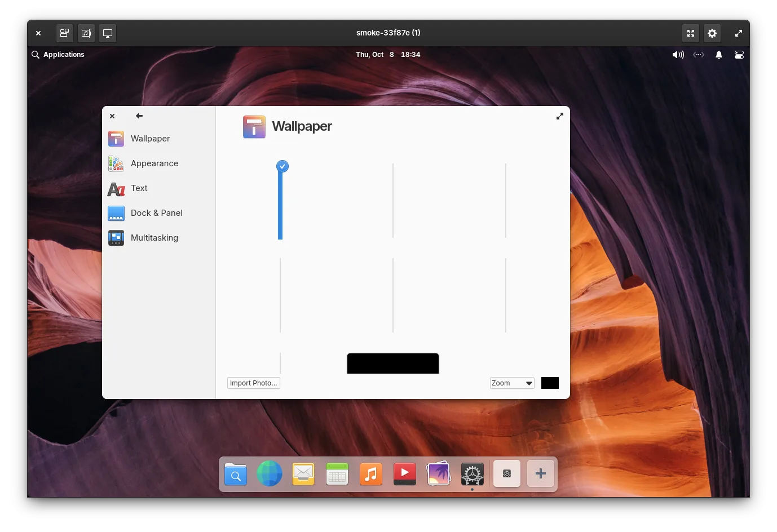Open the Photos app in dock
777x532 pixels.
[439, 474]
